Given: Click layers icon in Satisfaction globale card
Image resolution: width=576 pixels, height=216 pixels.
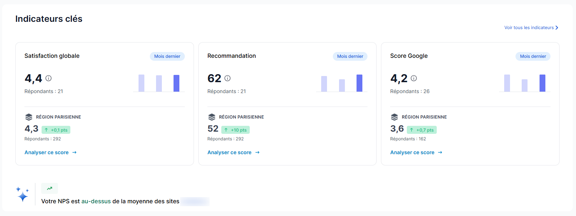Looking at the screenshot, I should [x=29, y=117].
